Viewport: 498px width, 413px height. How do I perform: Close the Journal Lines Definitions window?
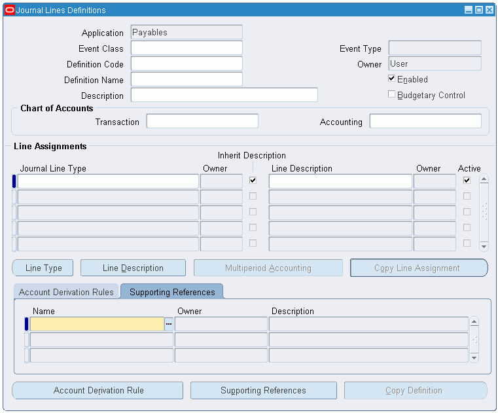click(x=489, y=10)
